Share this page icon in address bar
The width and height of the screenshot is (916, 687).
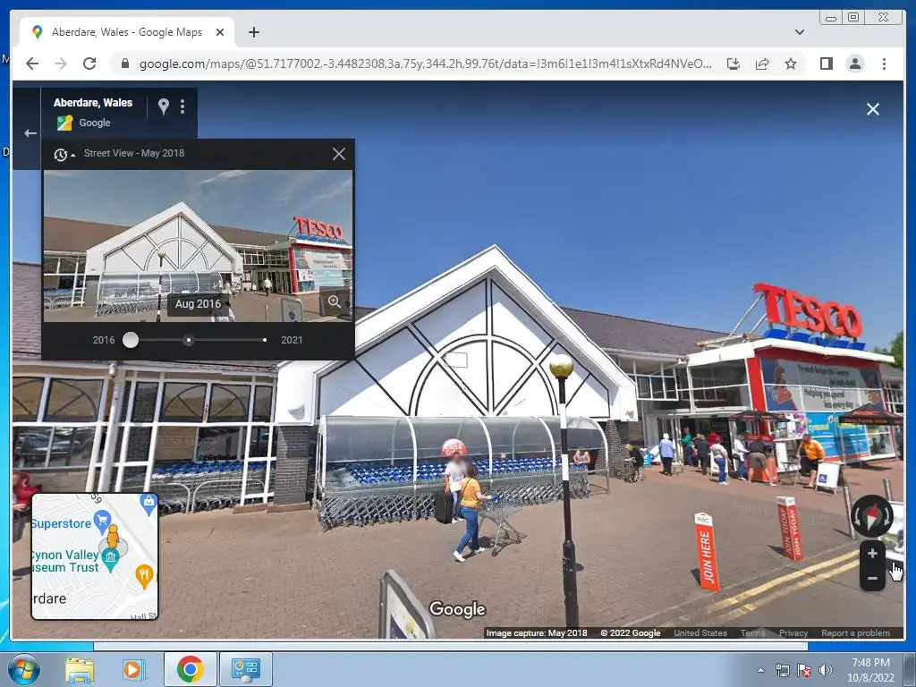(x=762, y=64)
